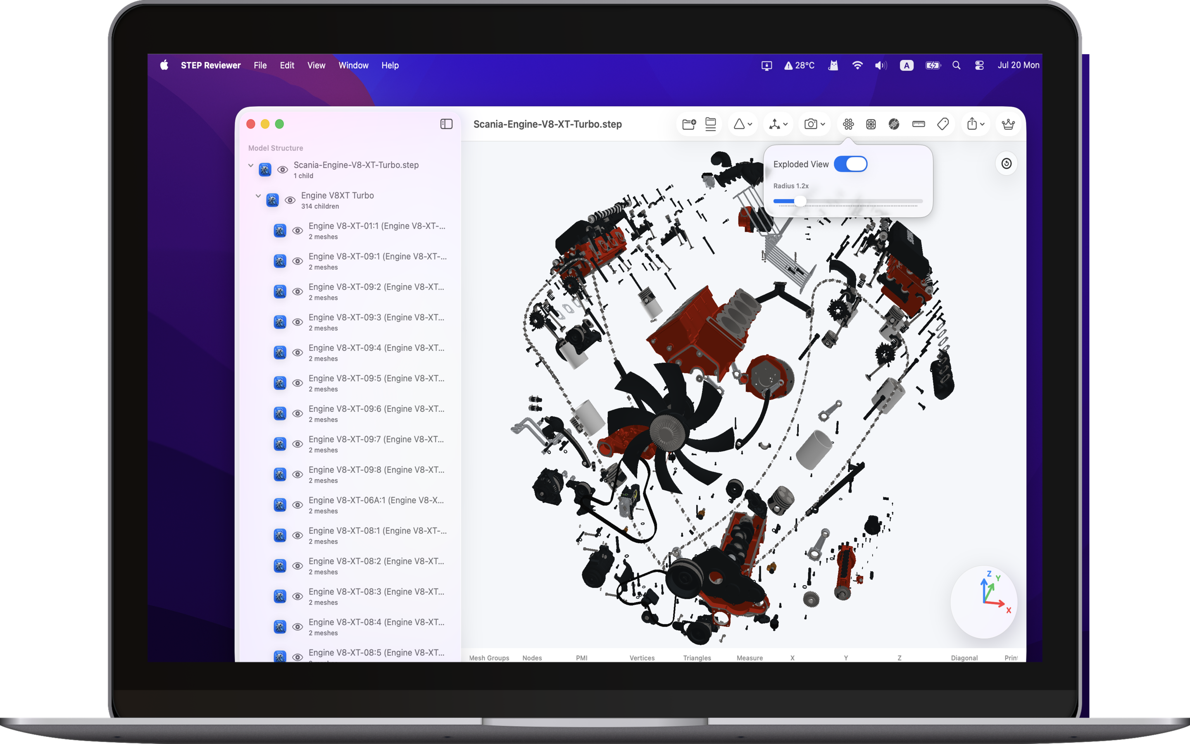The width and height of the screenshot is (1190, 744).
Task: Hide Engine V8XT Turbo with eye icon
Action: point(290,200)
